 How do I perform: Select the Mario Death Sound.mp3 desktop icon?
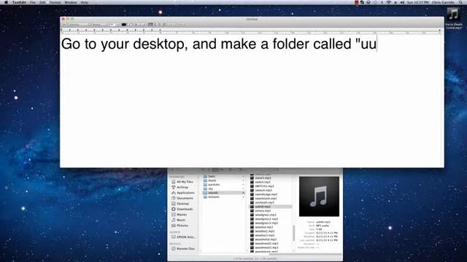tap(454, 17)
